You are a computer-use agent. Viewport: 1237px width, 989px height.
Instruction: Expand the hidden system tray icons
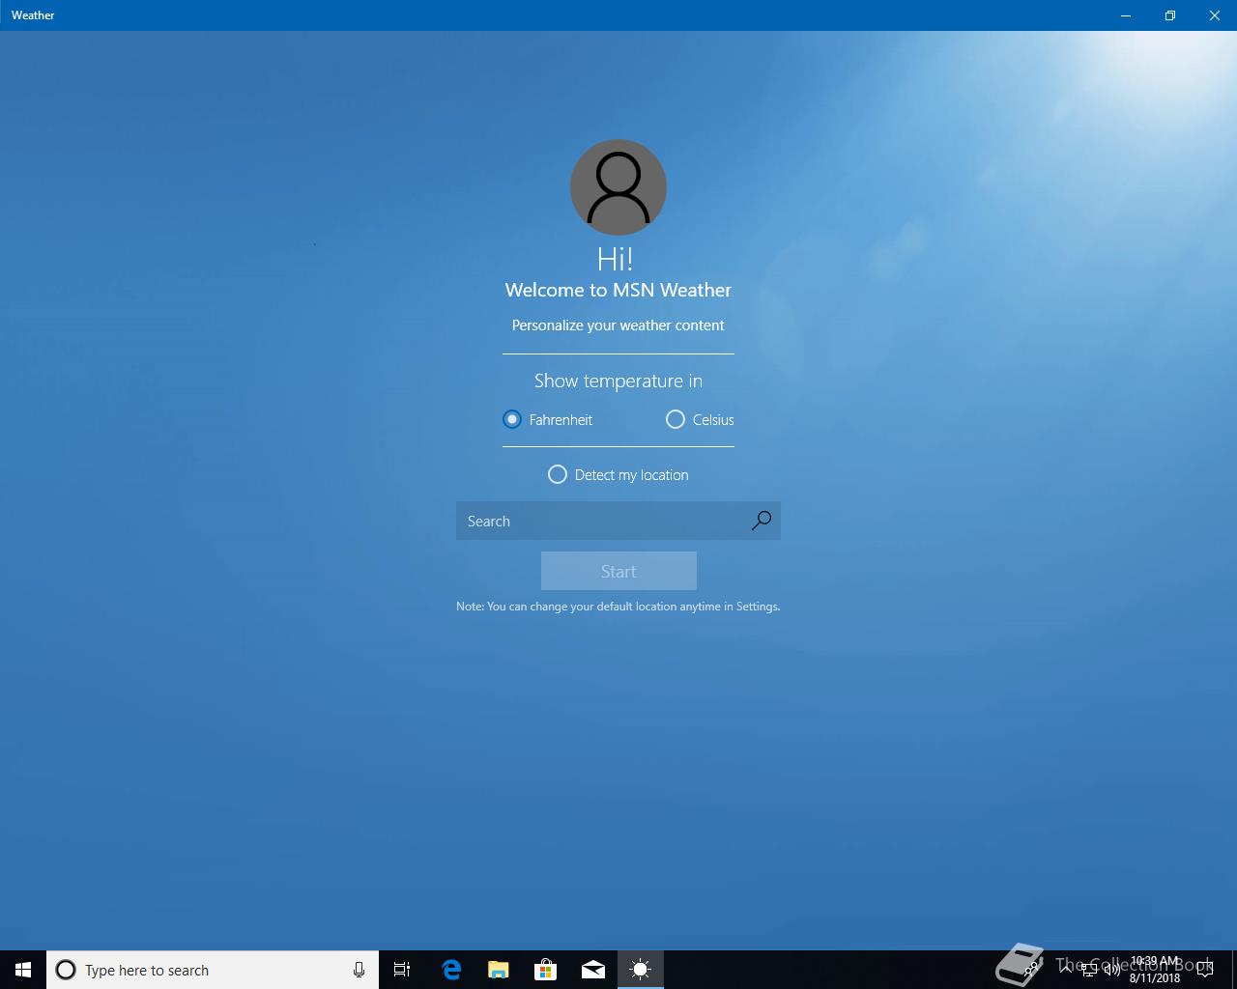point(1066,970)
